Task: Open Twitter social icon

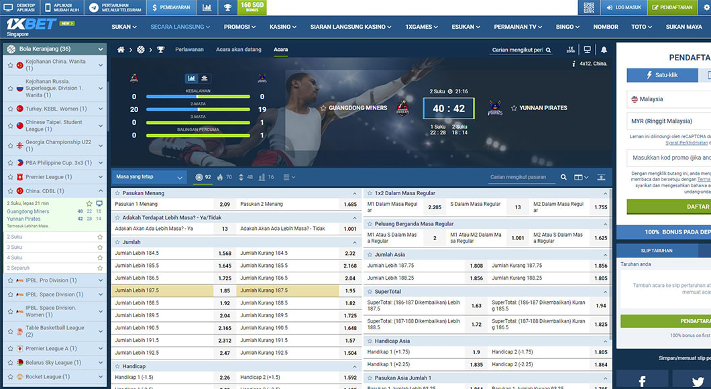Action: click(698, 382)
